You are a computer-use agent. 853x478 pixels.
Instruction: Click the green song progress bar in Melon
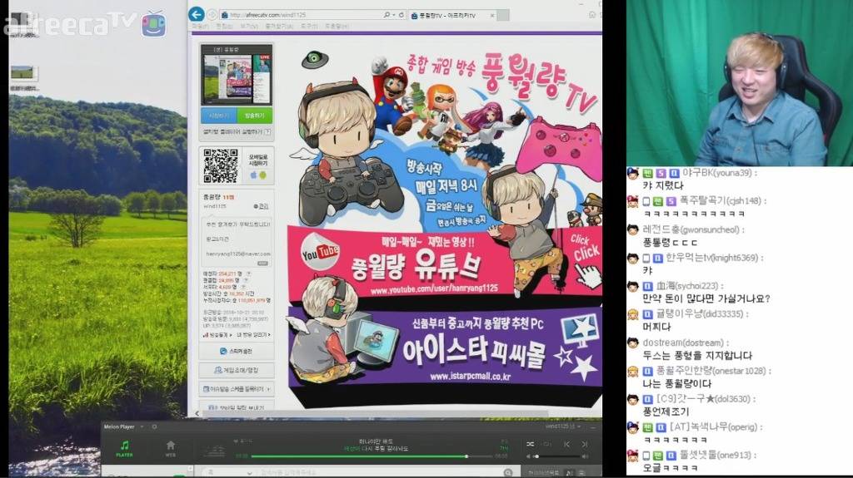point(372,456)
